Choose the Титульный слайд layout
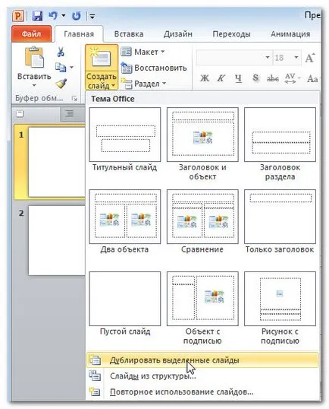329x409 pixels. coord(125,139)
